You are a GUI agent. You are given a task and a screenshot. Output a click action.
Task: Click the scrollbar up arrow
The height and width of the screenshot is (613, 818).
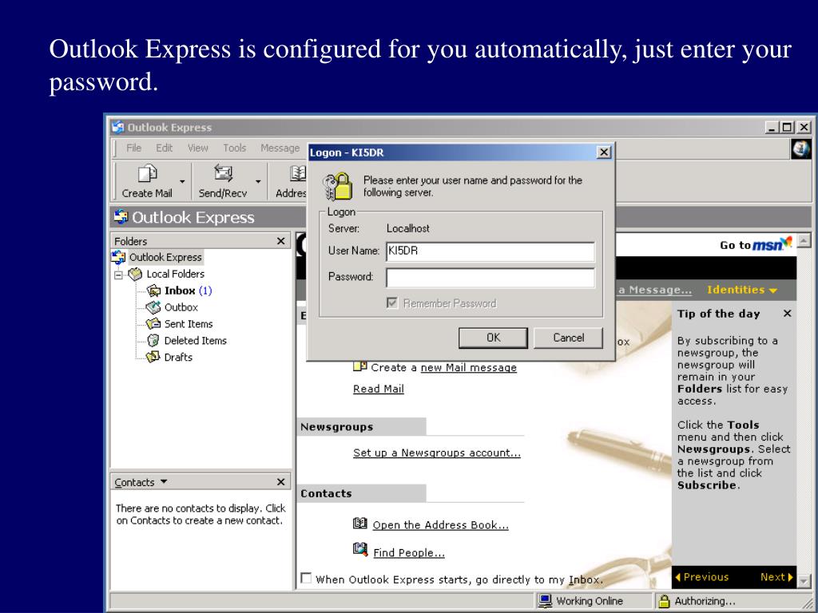[804, 240]
